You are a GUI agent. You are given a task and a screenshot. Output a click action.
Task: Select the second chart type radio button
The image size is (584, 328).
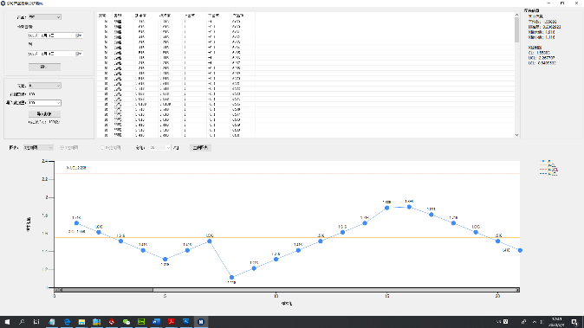[x=102, y=148]
